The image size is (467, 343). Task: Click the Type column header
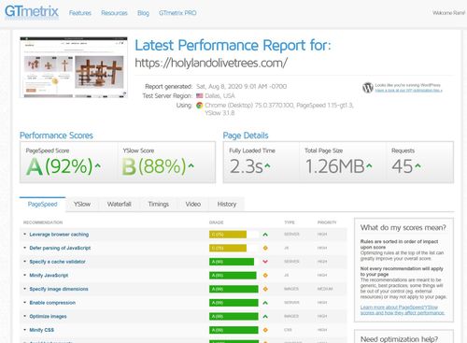pyautogui.click(x=290, y=222)
